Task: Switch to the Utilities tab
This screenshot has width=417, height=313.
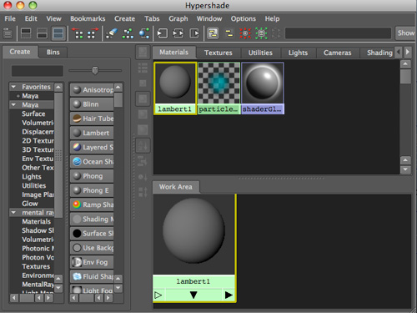Action: [x=260, y=53]
